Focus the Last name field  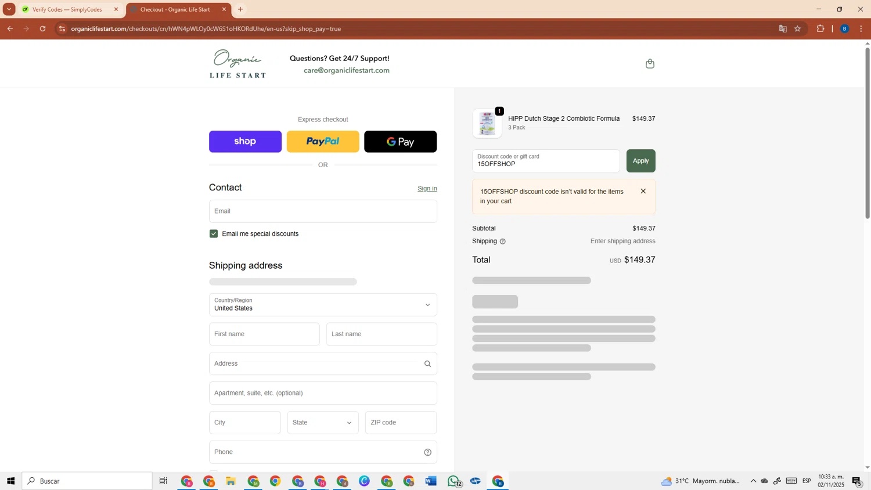(x=381, y=334)
